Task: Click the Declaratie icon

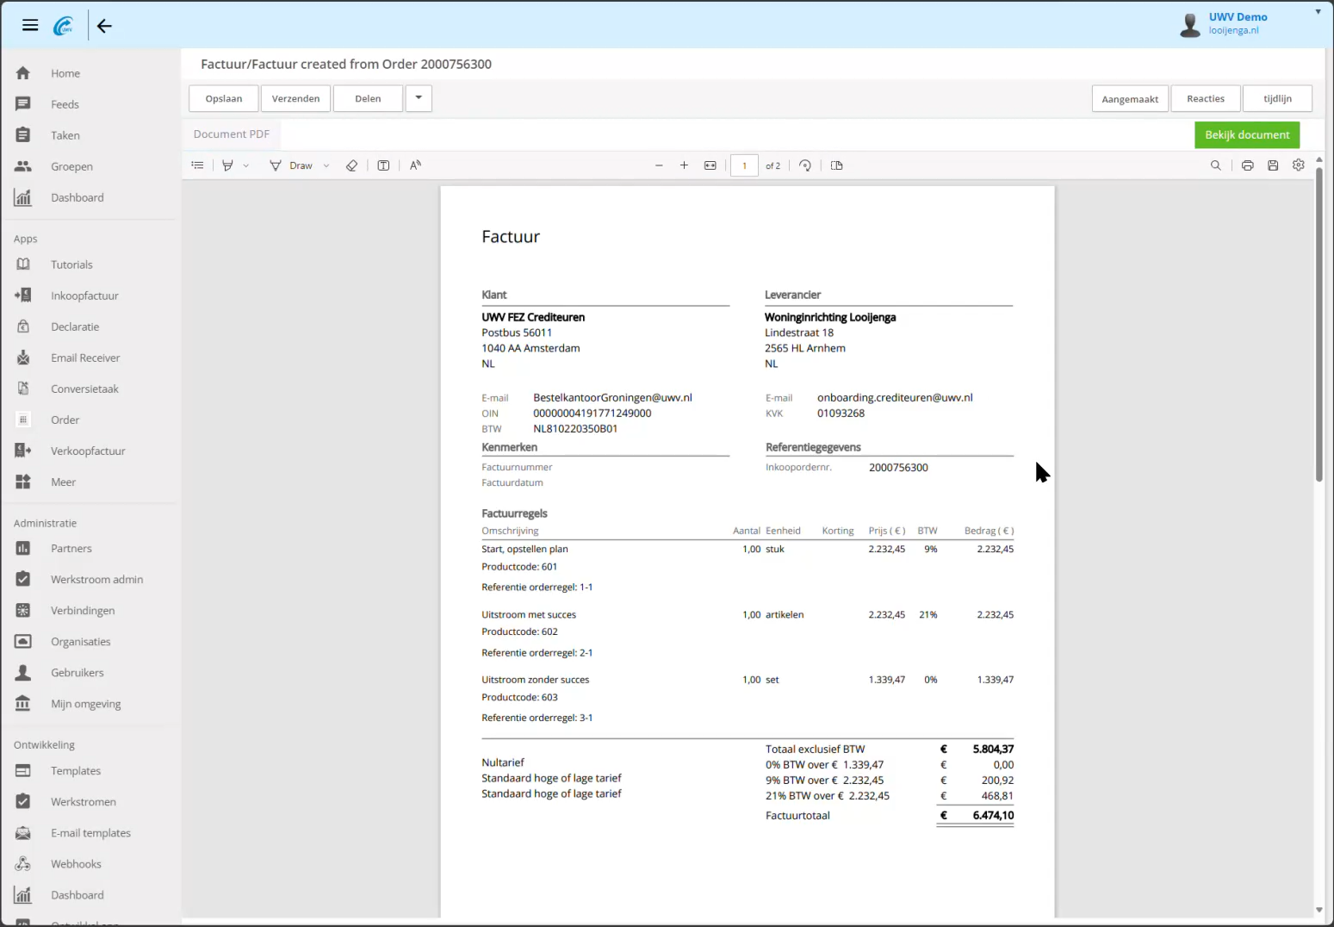Action: click(23, 327)
